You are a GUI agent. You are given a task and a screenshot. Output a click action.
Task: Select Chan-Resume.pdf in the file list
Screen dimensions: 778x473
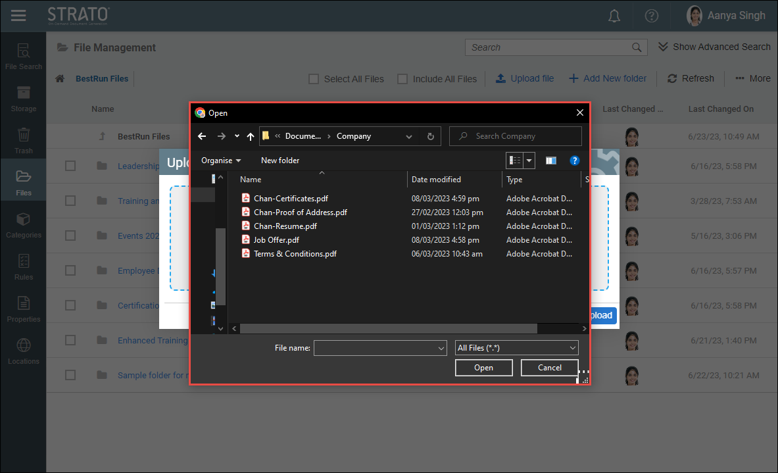[285, 226]
